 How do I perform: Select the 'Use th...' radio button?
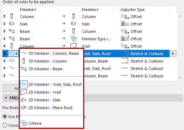(x=5, y=117)
